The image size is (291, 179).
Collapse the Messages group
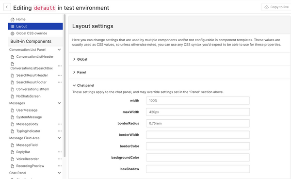tap(59, 103)
